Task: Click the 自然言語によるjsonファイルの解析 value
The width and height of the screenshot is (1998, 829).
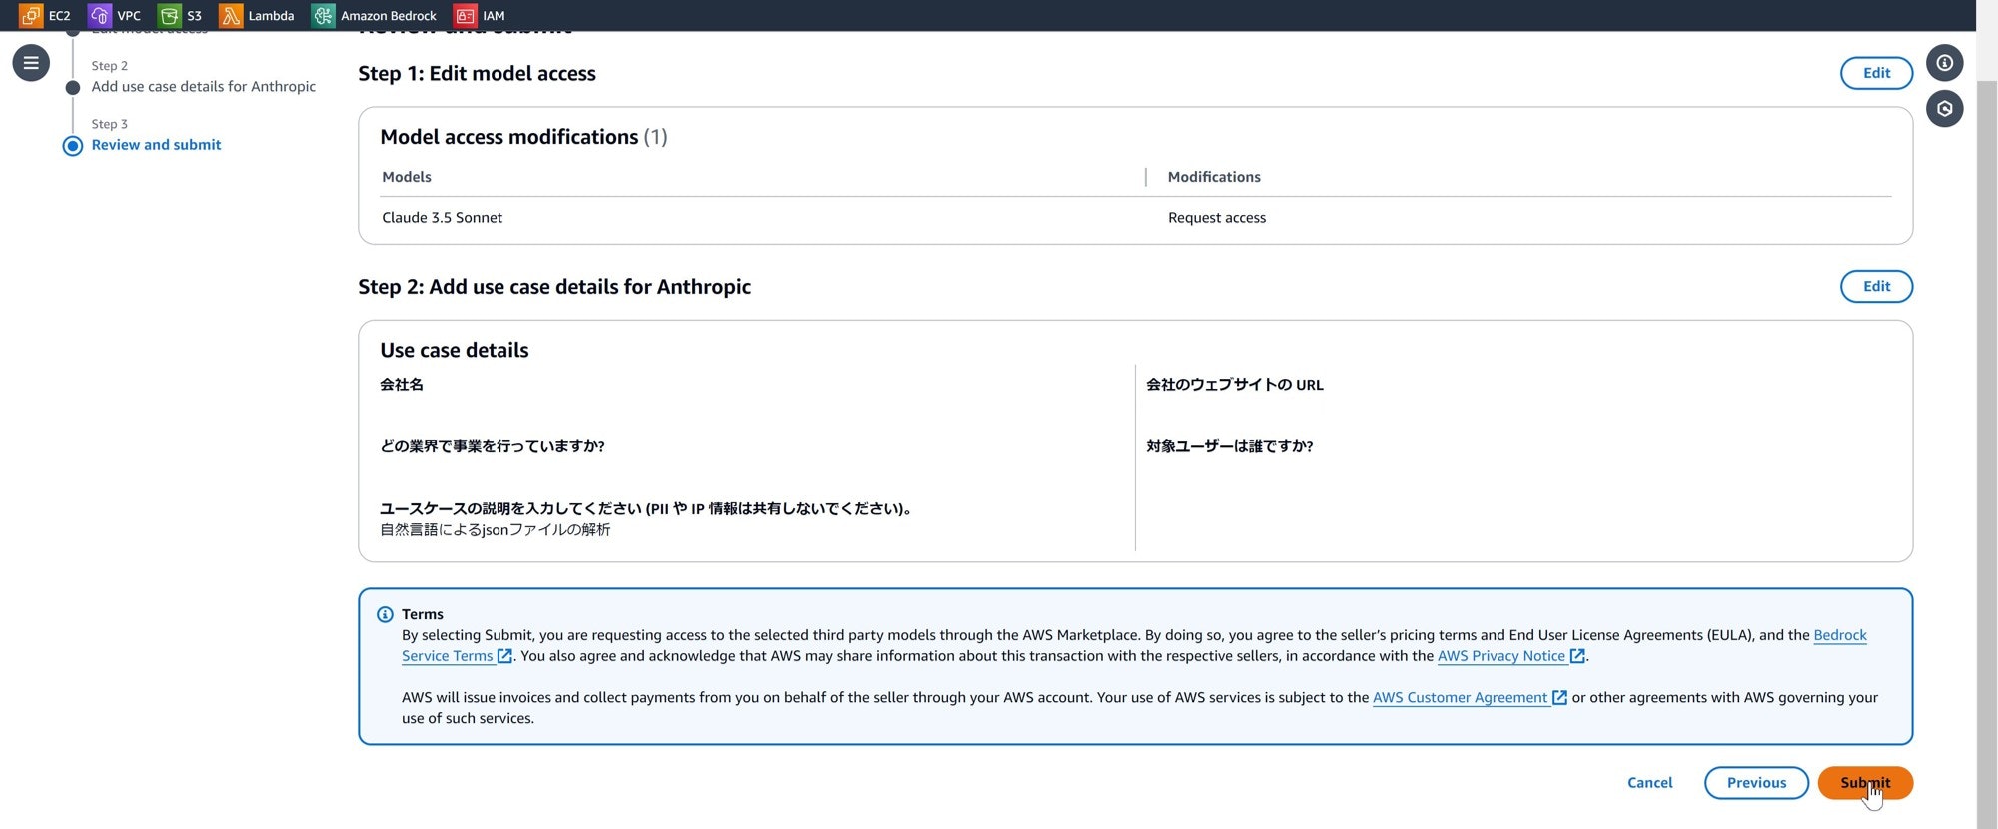Action: [496, 530]
